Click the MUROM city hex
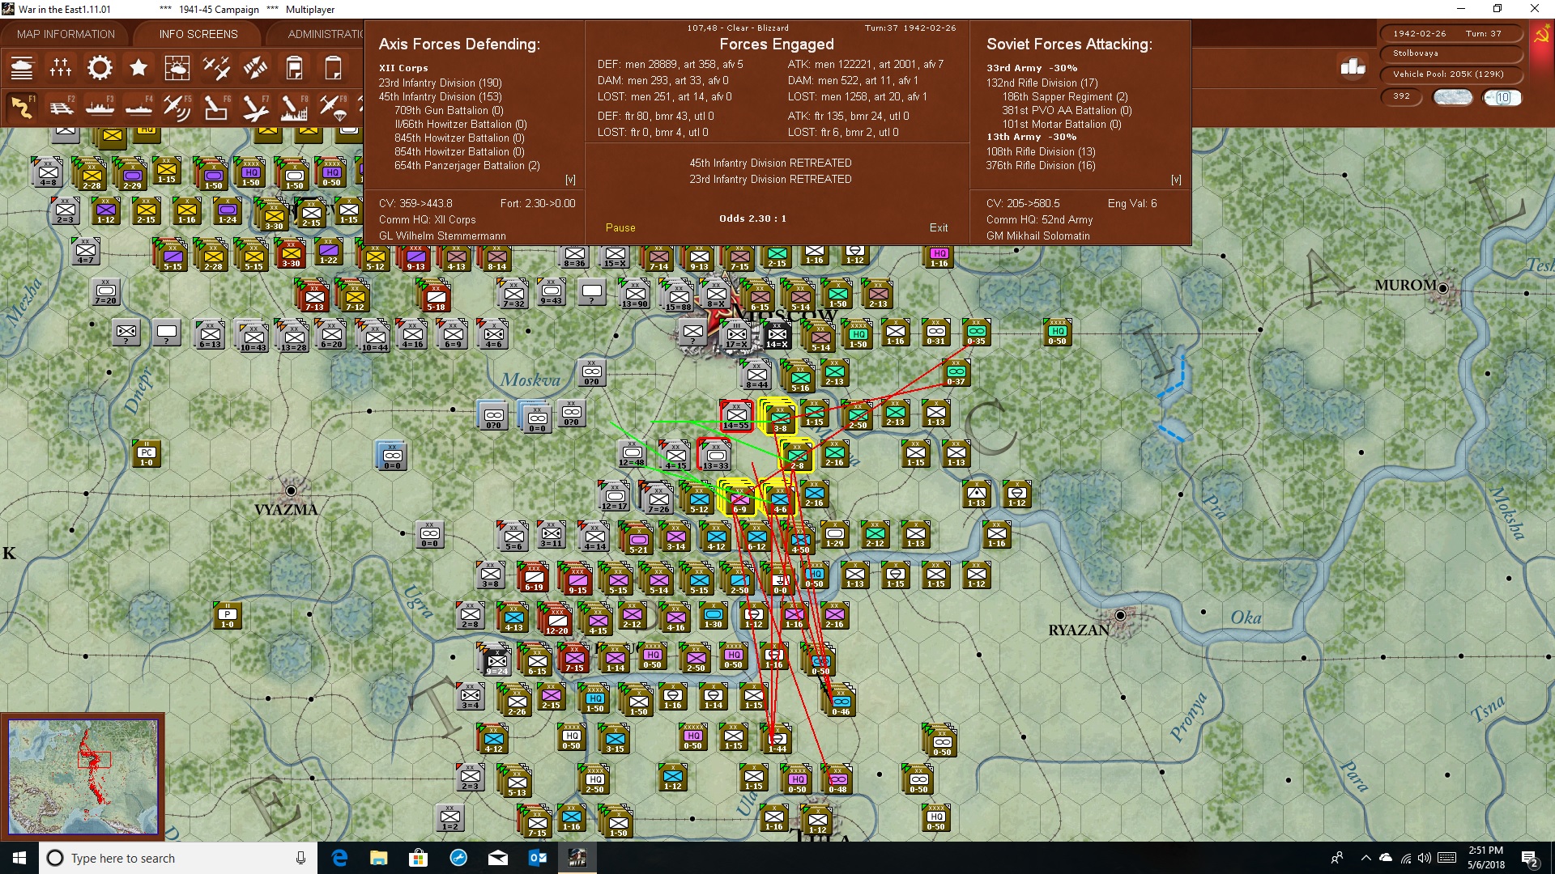 [1443, 288]
